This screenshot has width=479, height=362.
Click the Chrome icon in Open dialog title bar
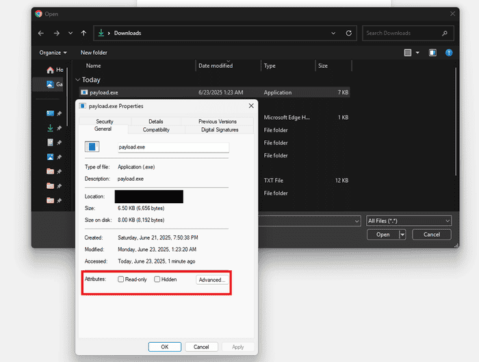(x=38, y=14)
